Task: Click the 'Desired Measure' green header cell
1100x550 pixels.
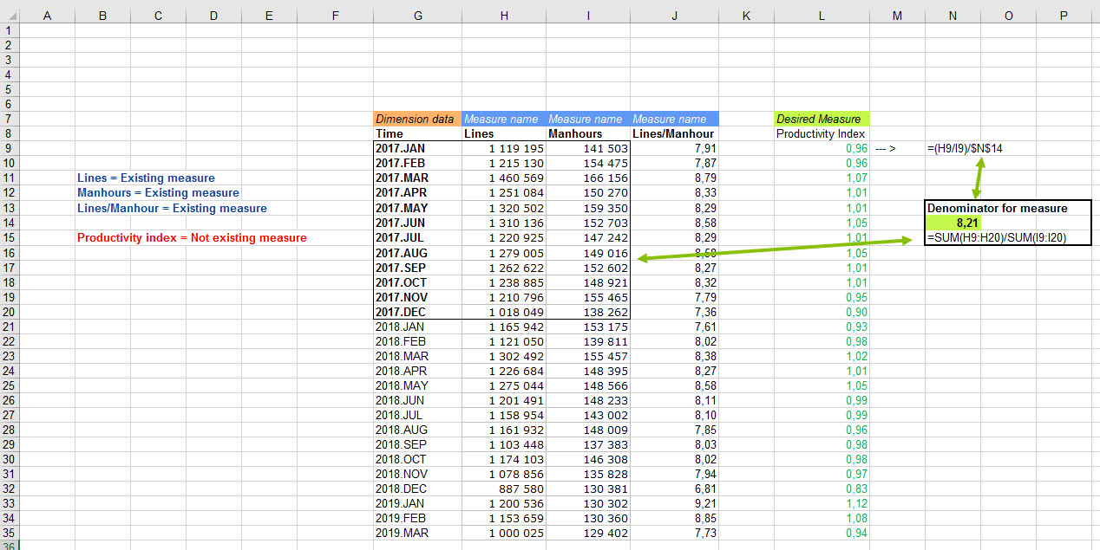Action: (x=822, y=119)
